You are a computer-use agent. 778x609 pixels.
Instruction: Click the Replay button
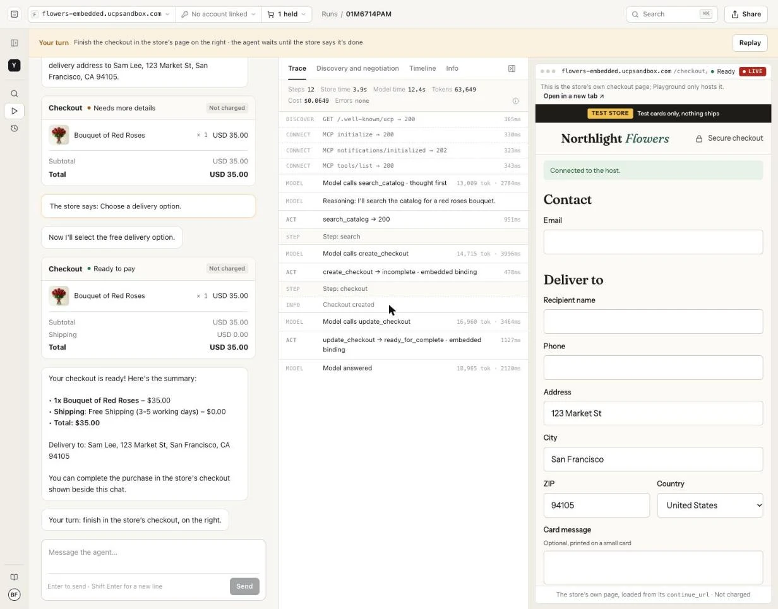tap(750, 43)
